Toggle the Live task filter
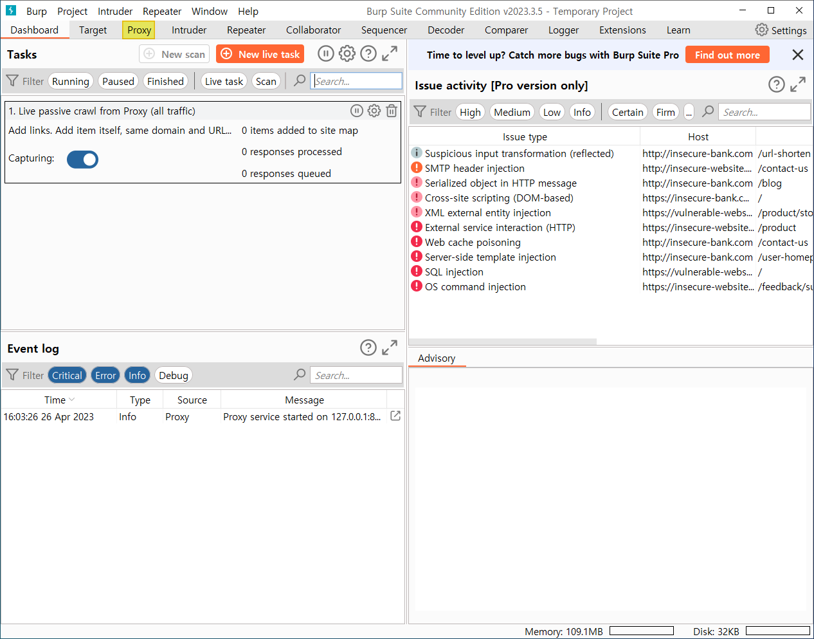This screenshot has width=814, height=639. click(x=224, y=81)
